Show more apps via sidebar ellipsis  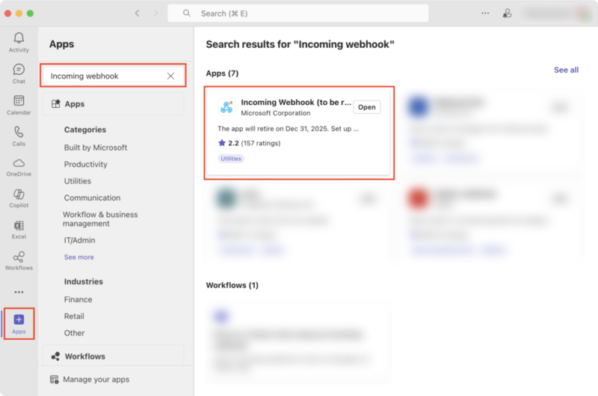19,292
